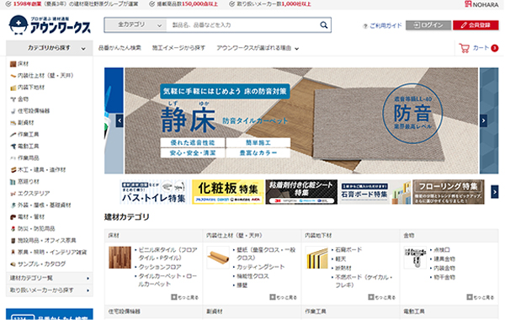Show next banner slide arrow
505x320 pixels.
(483, 121)
